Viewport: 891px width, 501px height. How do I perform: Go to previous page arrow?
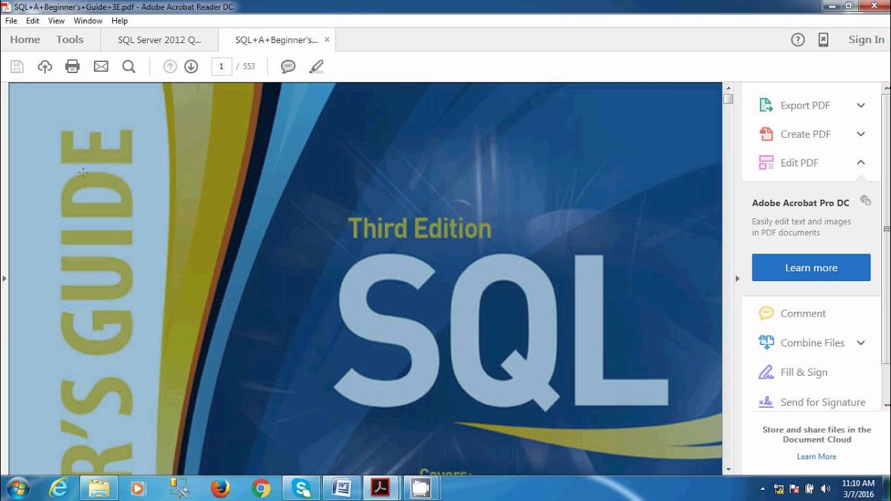pos(170,67)
